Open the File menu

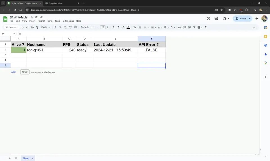tap(11, 21)
